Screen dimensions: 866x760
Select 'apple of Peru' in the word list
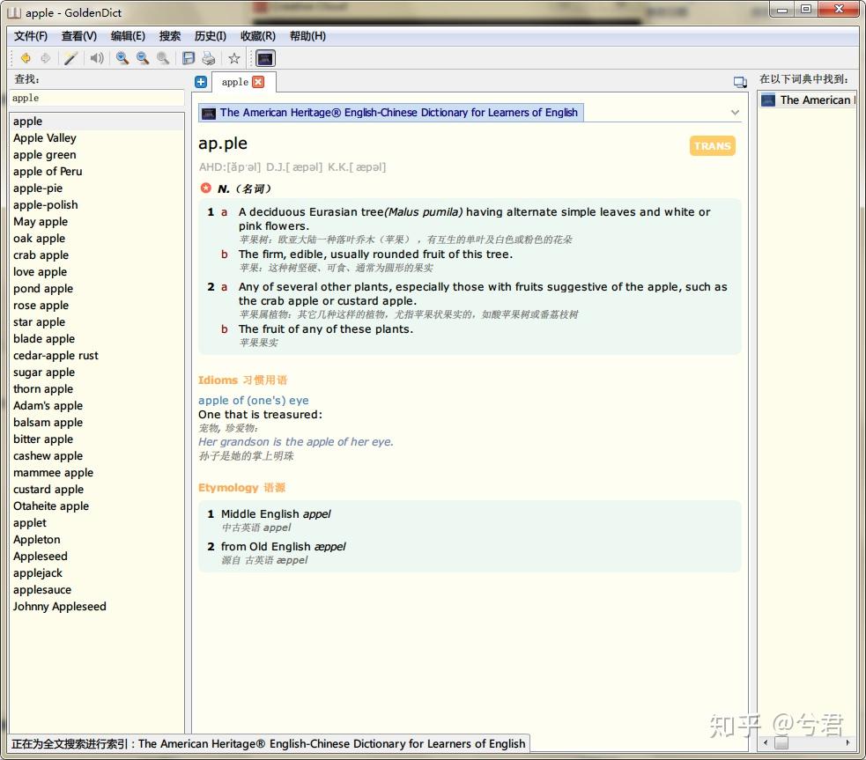(x=97, y=171)
